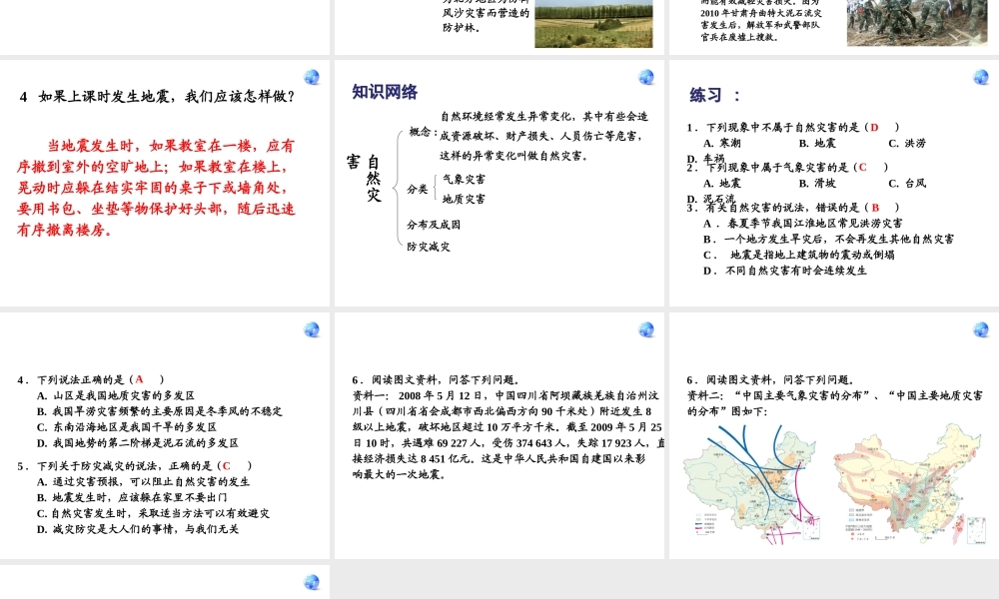Select option C. 东南沿海地区是我国干旱的多发区
The width and height of the screenshot is (999, 599).
click(126, 427)
